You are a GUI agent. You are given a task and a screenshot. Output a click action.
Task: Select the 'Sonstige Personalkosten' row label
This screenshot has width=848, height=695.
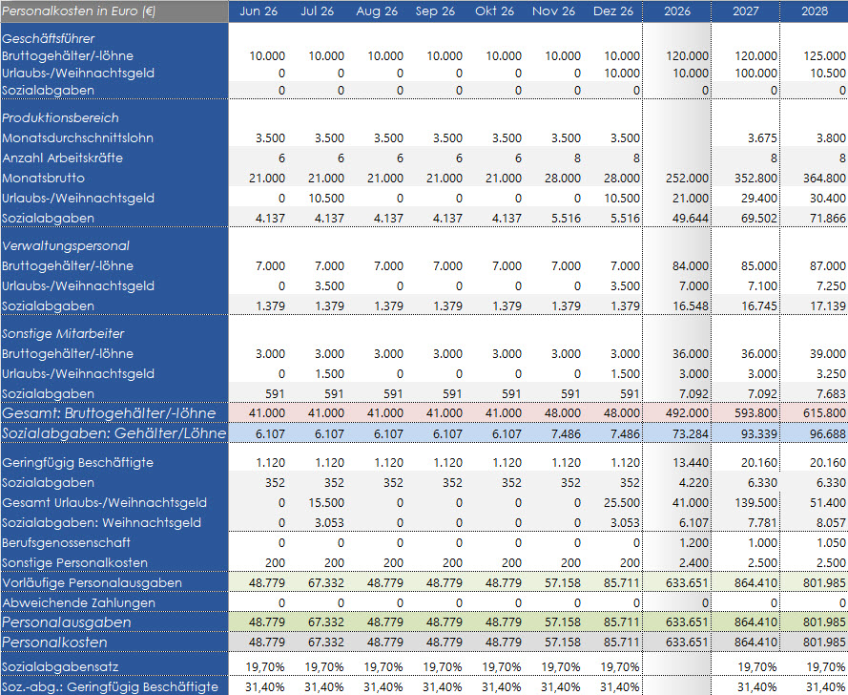(74, 563)
